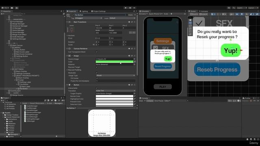The height and width of the screenshot is (146, 260).
Task: Select the View (hand) tool in Scene overlay
Action: pos(190,20)
